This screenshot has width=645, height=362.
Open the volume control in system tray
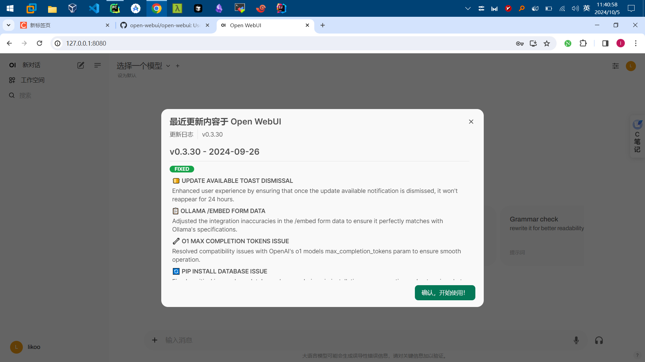tap(575, 8)
